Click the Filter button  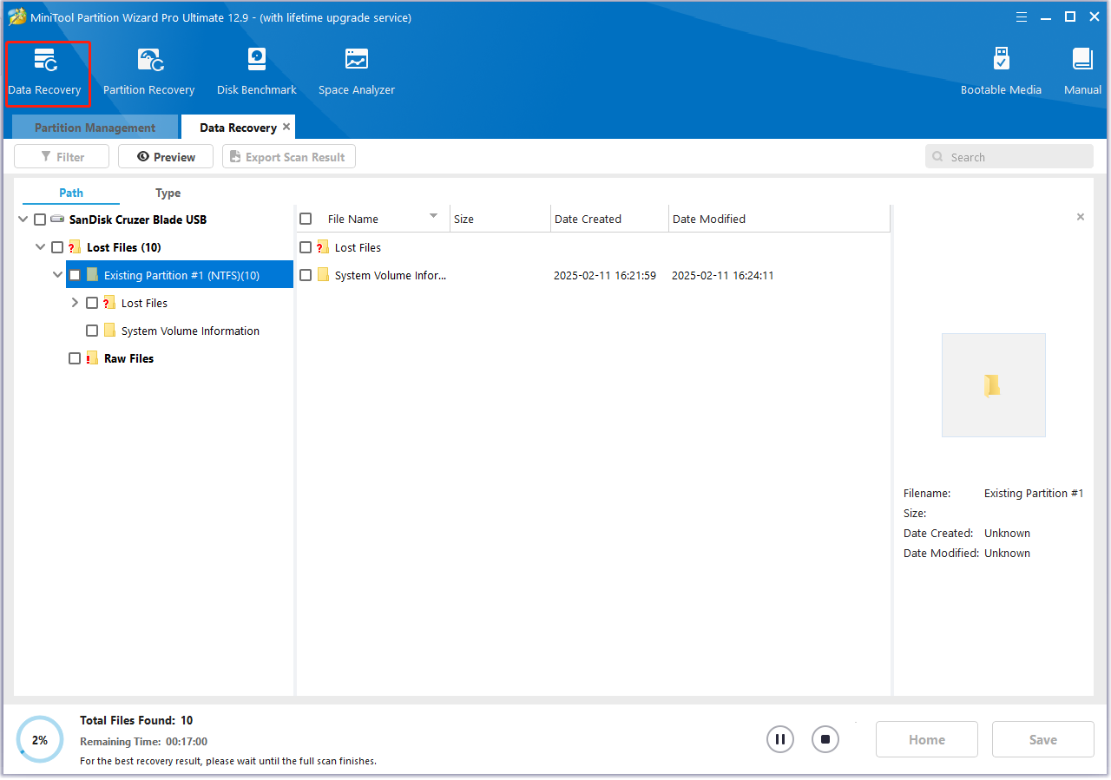pyautogui.click(x=62, y=157)
